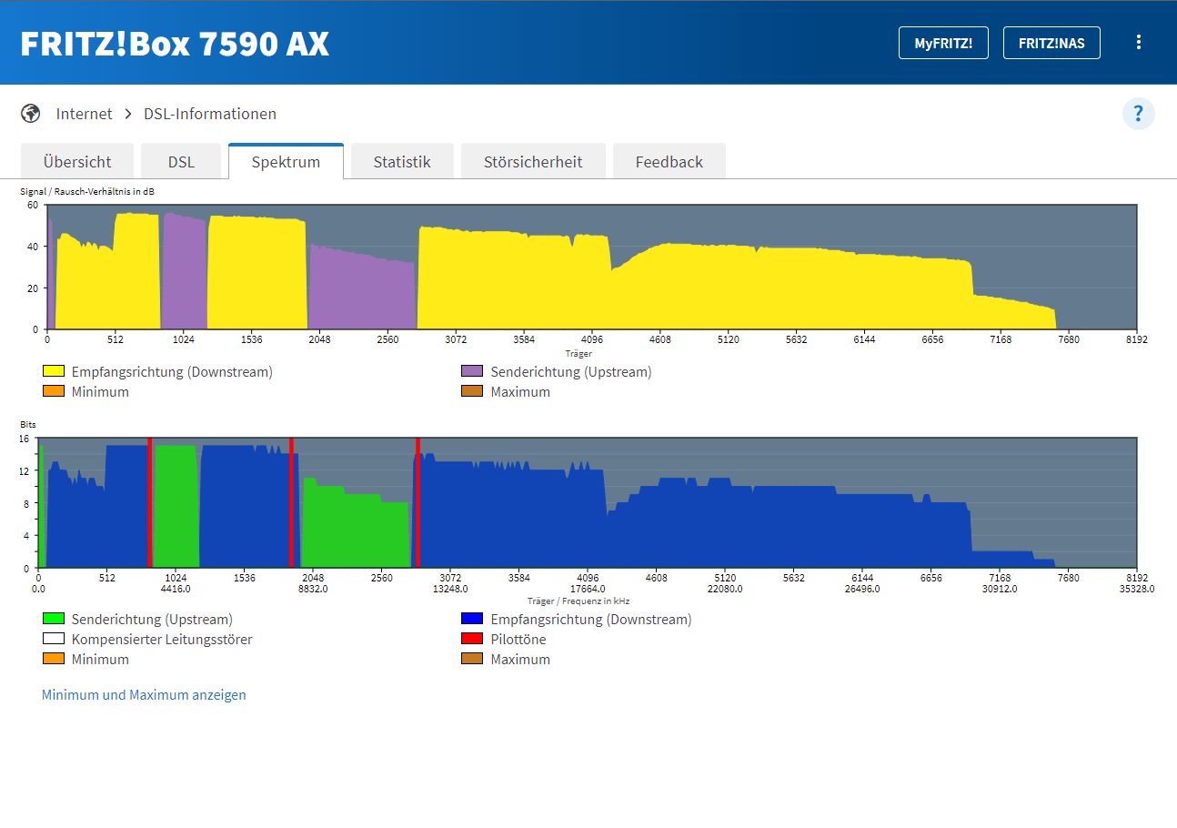Click the FRITZ!Box 7590 AX logo title
The height and width of the screenshot is (828, 1177).
175,44
